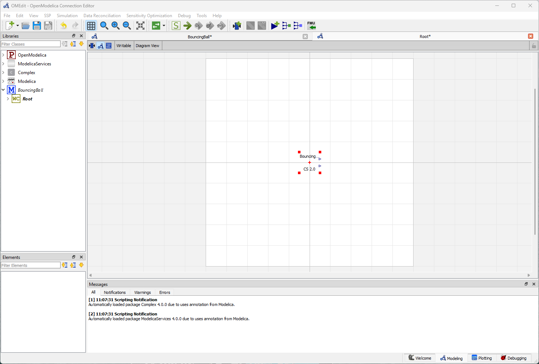Click the green Simulate arrow icon
Viewport: 539px width, 364px height.
pyautogui.click(x=187, y=26)
